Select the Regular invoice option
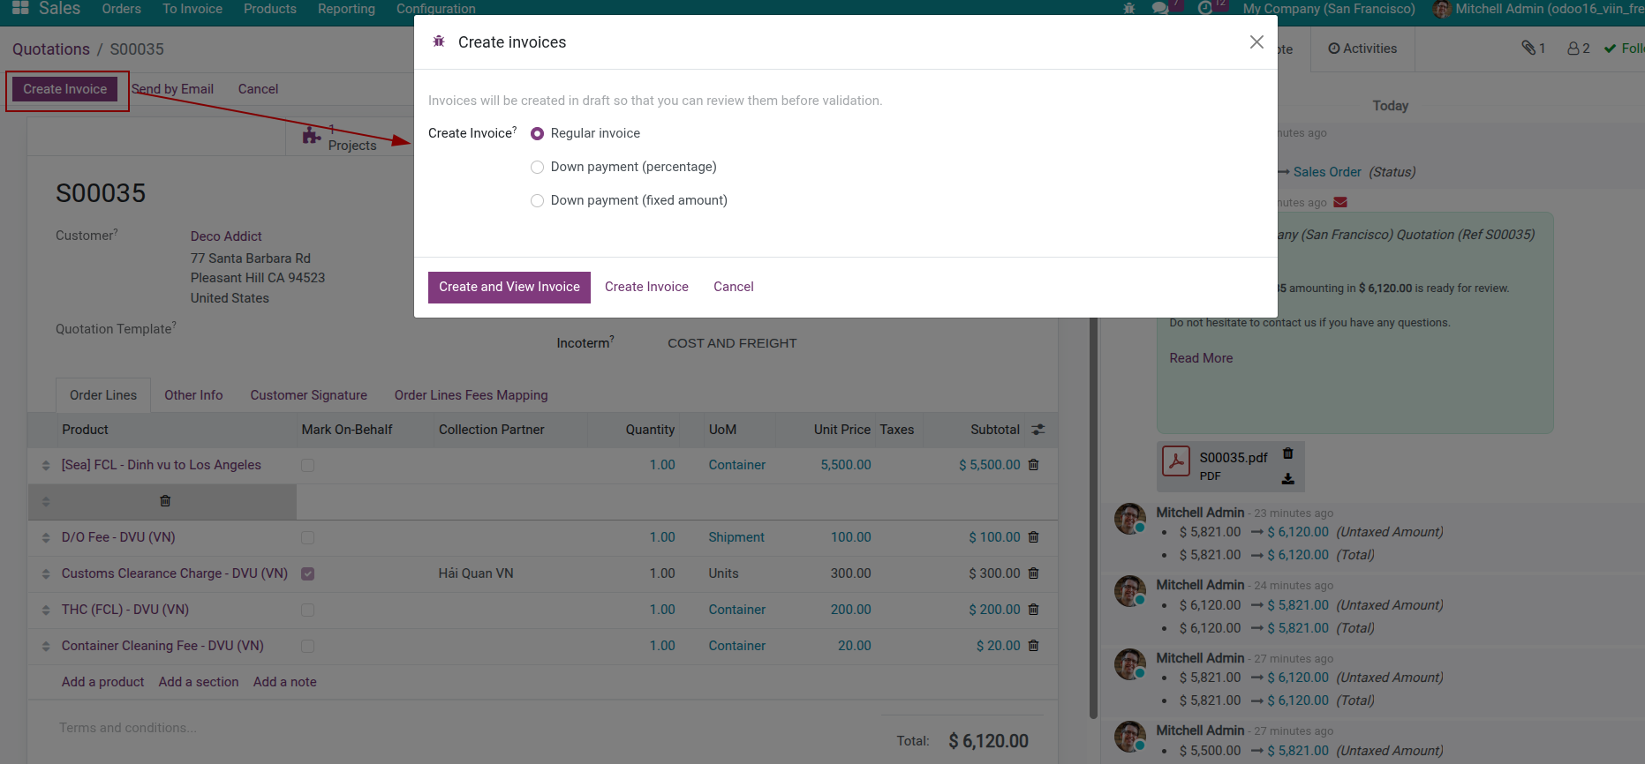 [537, 134]
